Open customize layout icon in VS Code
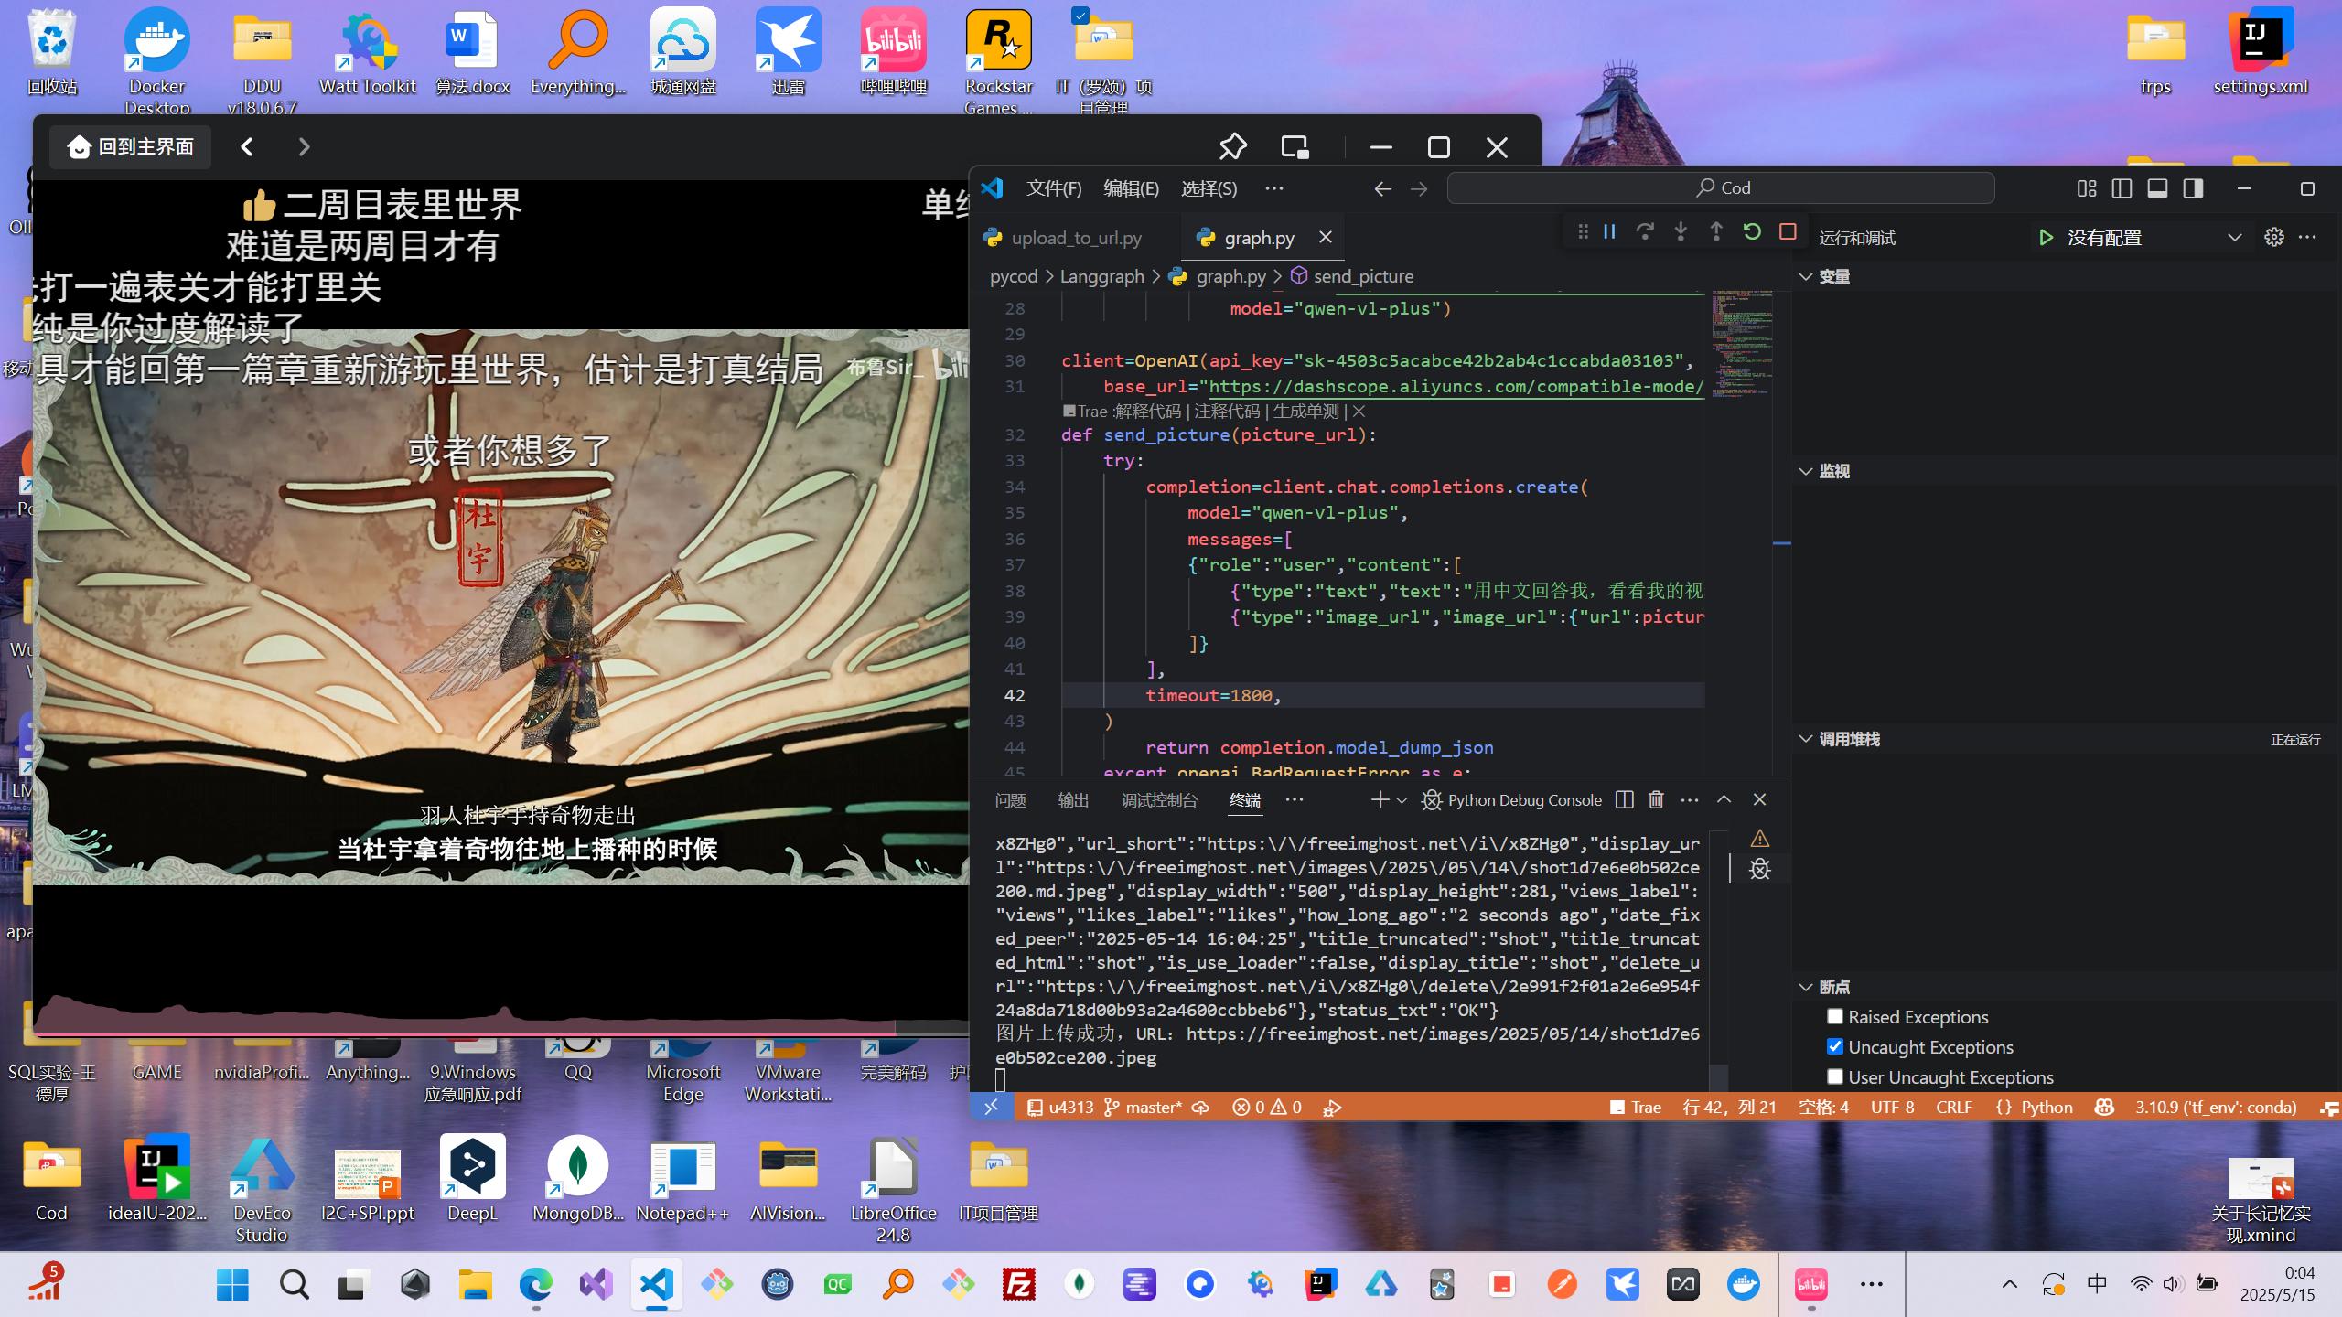Viewport: 2342px width, 1317px height. [x=2087, y=188]
